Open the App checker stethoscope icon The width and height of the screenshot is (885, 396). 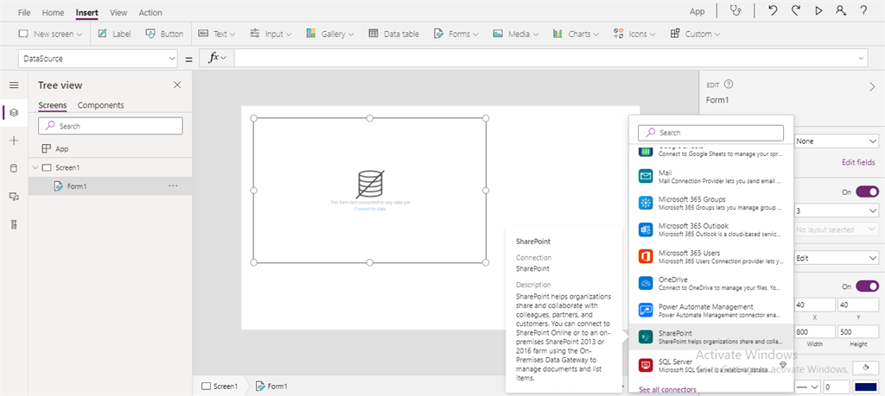pos(735,10)
